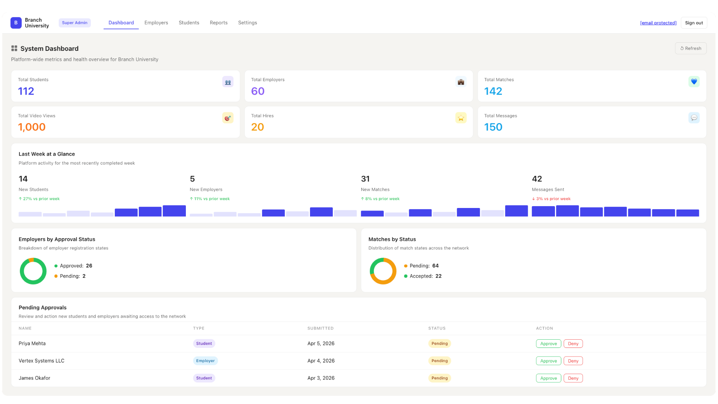Viewport: 718px width, 404px height.
Task: Click the System Dashboard grid icon
Action: pyautogui.click(x=14, y=48)
